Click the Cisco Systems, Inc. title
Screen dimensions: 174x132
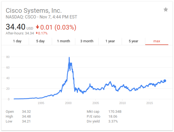(34, 11)
